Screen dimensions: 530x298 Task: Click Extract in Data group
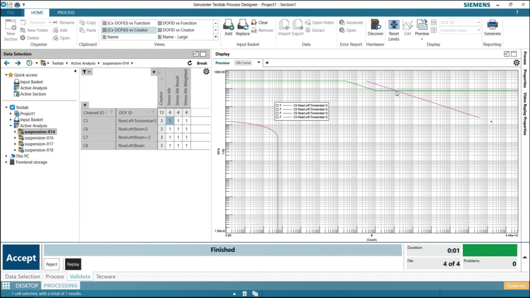pos(315,30)
